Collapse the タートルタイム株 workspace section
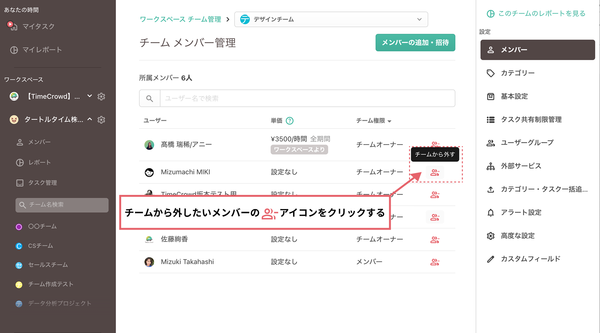The width and height of the screenshot is (600, 333). (x=90, y=119)
